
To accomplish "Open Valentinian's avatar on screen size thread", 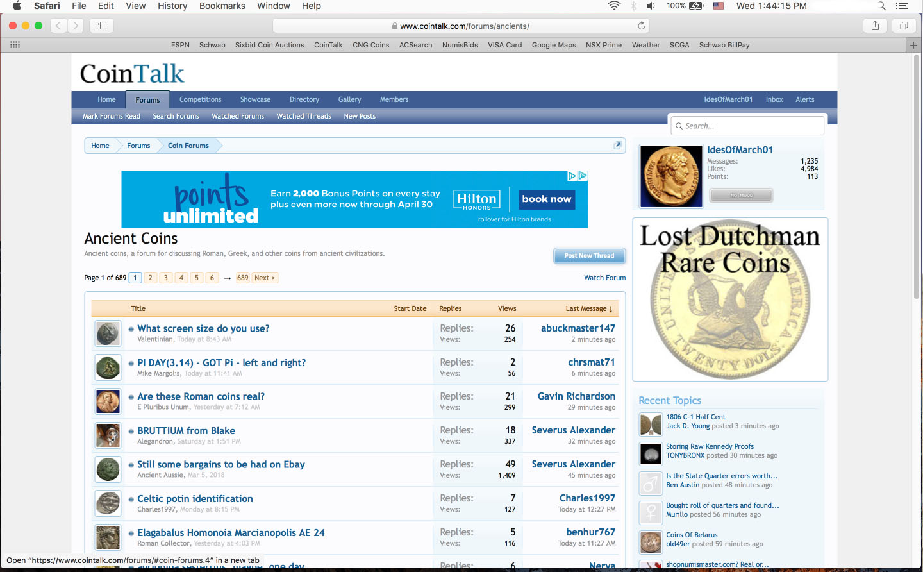I will coord(108,333).
